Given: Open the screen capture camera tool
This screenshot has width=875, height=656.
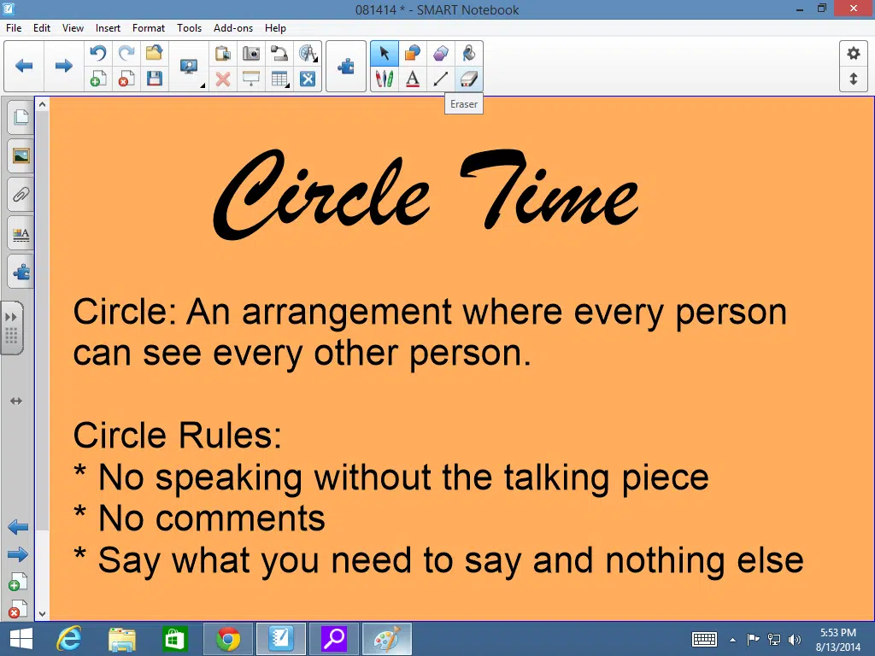Looking at the screenshot, I should [x=251, y=54].
